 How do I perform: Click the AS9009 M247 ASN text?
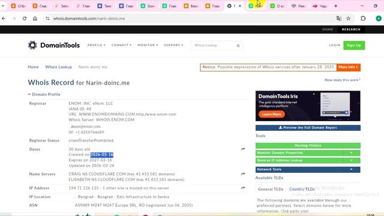coord(134,205)
